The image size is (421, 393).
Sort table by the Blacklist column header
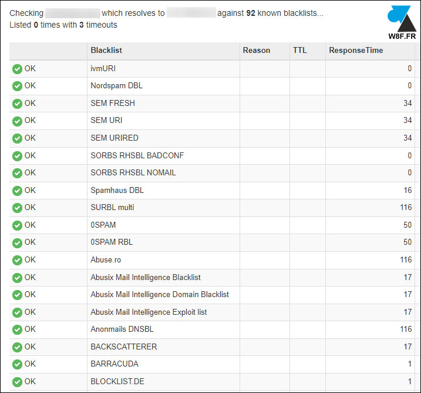point(106,51)
